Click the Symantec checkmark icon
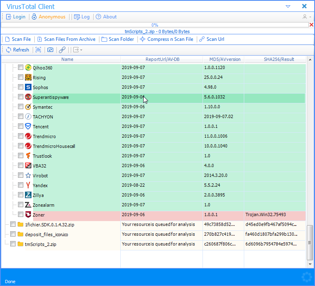This screenshot has width=315, height=286. point(28,107)
